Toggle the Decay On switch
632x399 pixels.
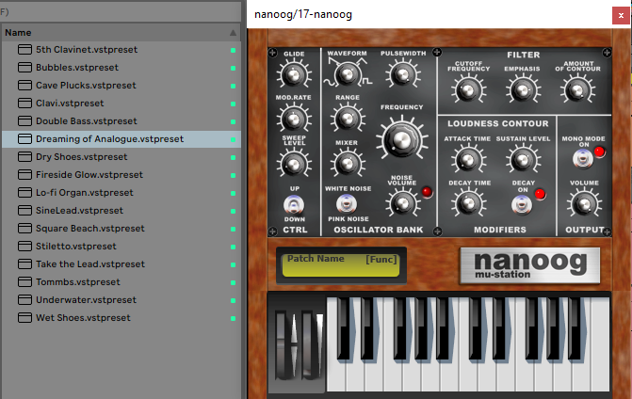(522, 204)
